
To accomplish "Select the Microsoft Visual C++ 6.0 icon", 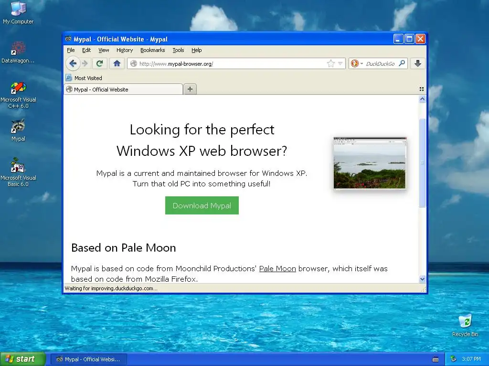I will (x=18, y=95).
